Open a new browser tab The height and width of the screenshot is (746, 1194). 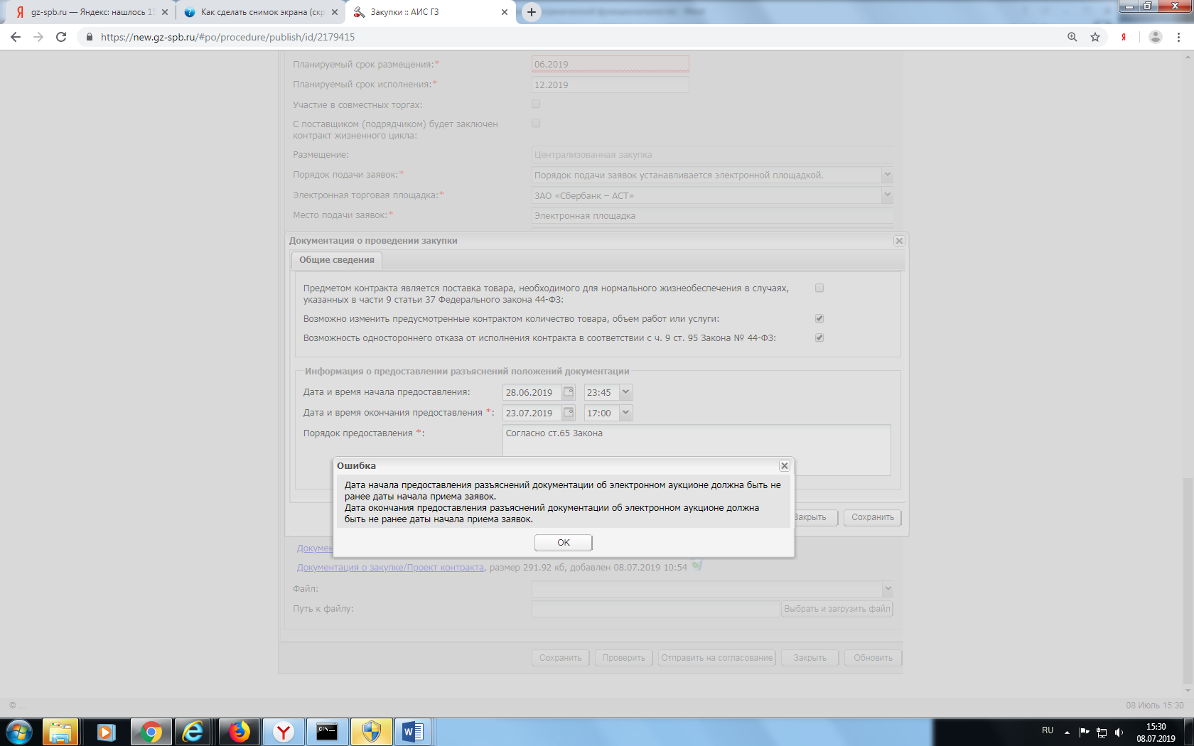coord(531,12)
